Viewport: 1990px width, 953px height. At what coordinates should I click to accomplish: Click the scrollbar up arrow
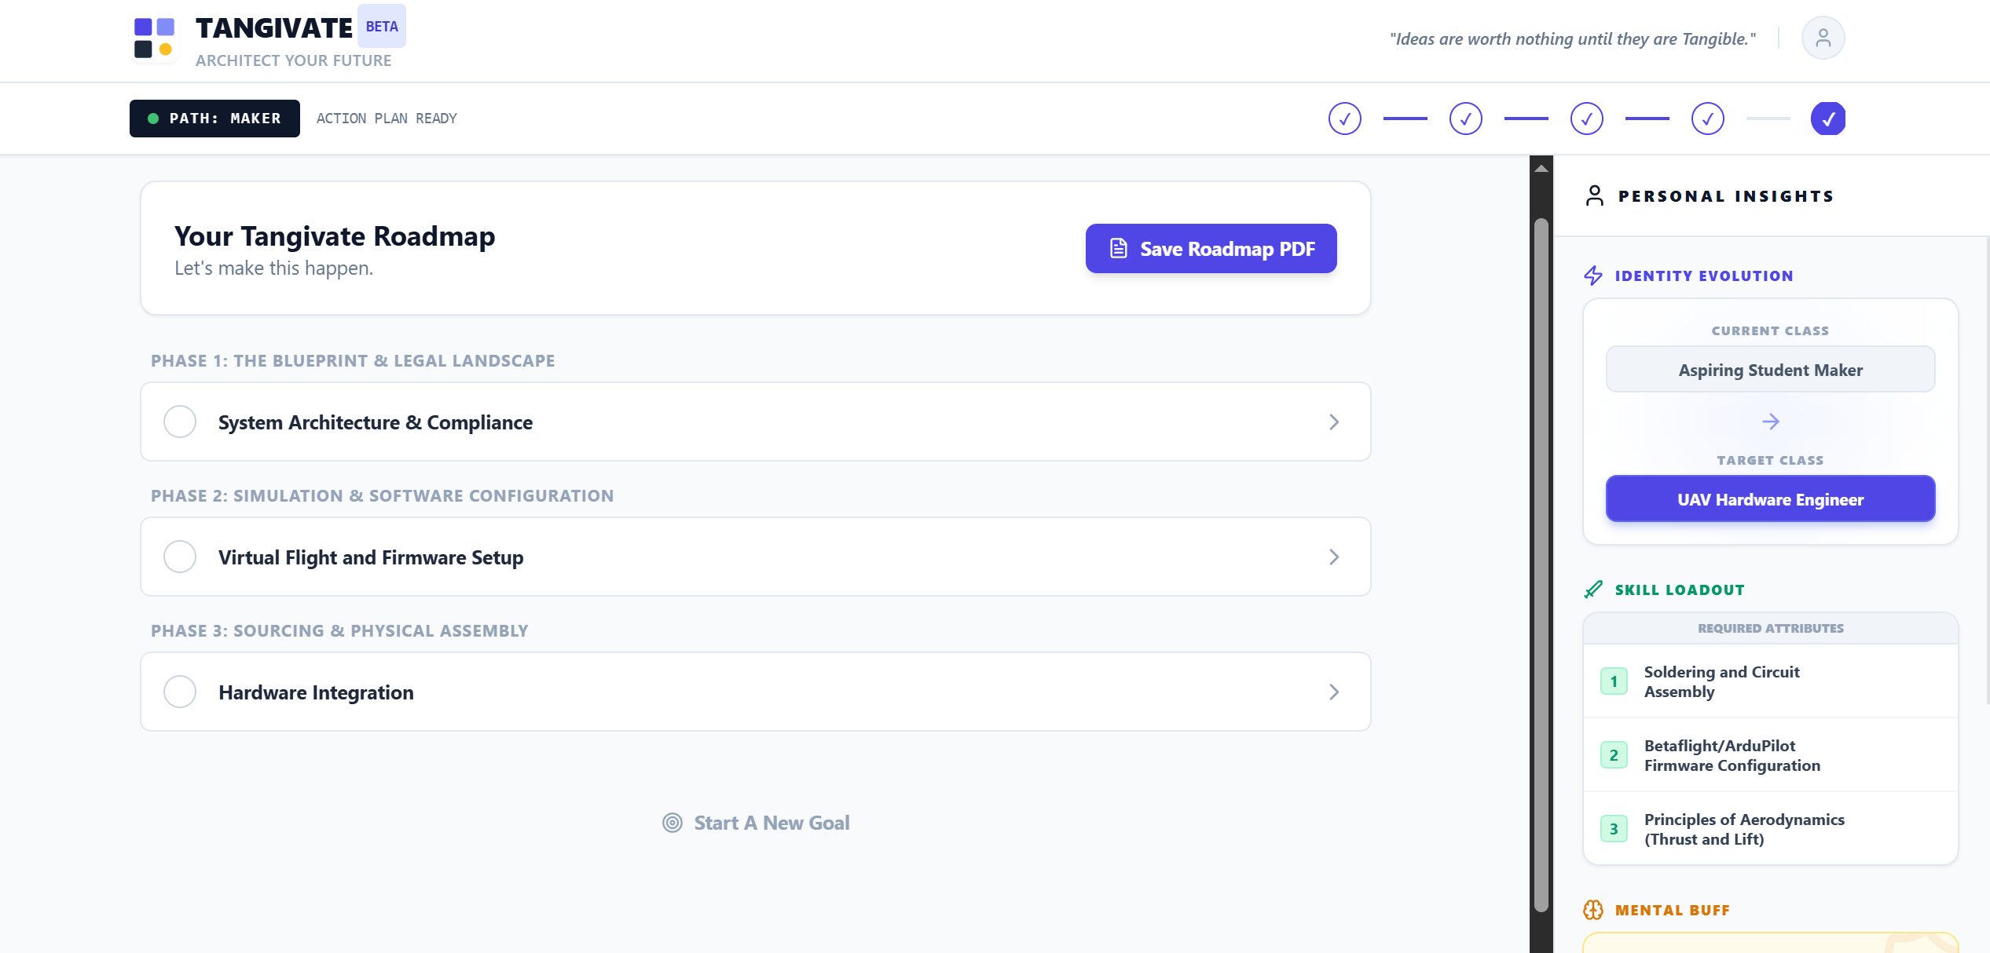1541,168
